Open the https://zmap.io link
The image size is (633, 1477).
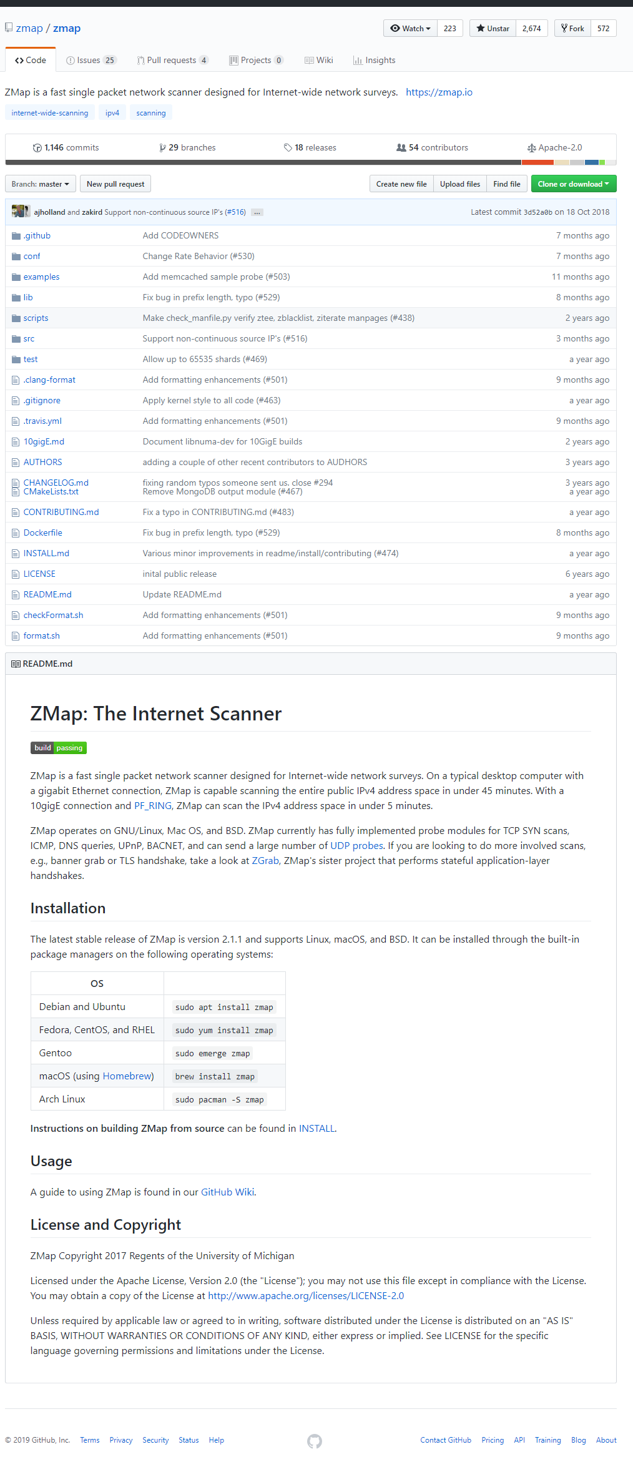point(439,92)
